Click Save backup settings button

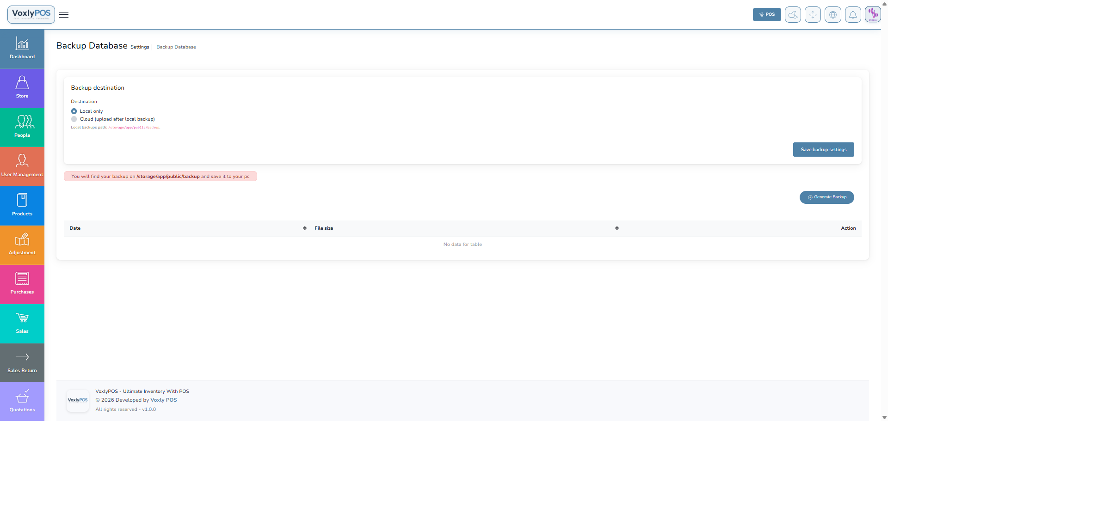click(x=823, y=150)
